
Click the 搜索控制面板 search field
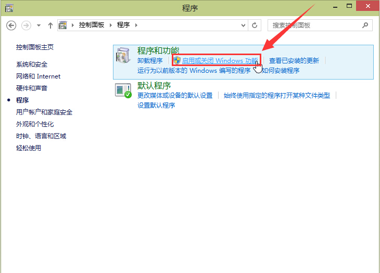click(315, 25)
